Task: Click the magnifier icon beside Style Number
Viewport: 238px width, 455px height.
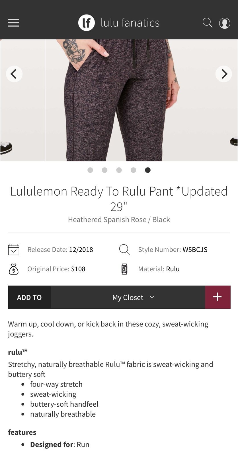Action: pyautogui.click(x=124, y=250)
